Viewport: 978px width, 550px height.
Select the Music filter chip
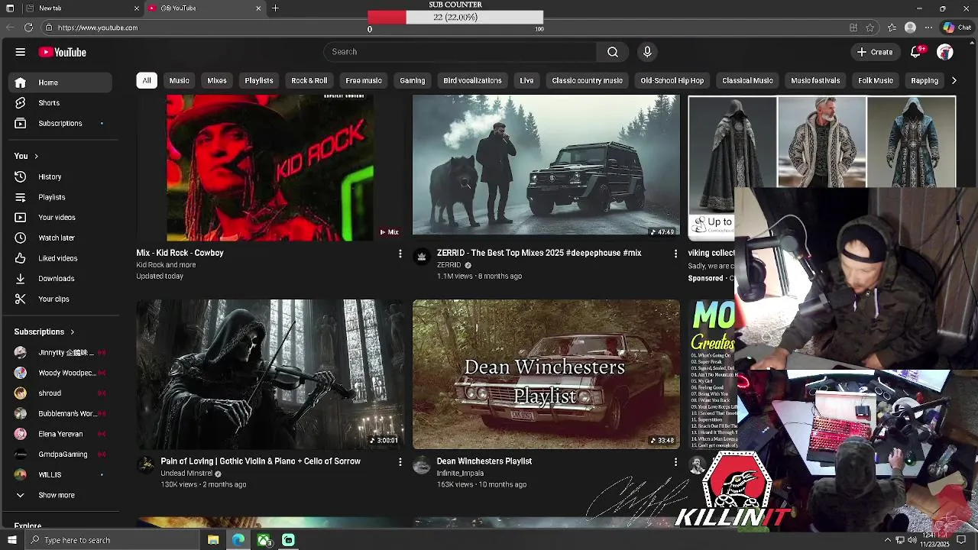[x=180, y=80]
